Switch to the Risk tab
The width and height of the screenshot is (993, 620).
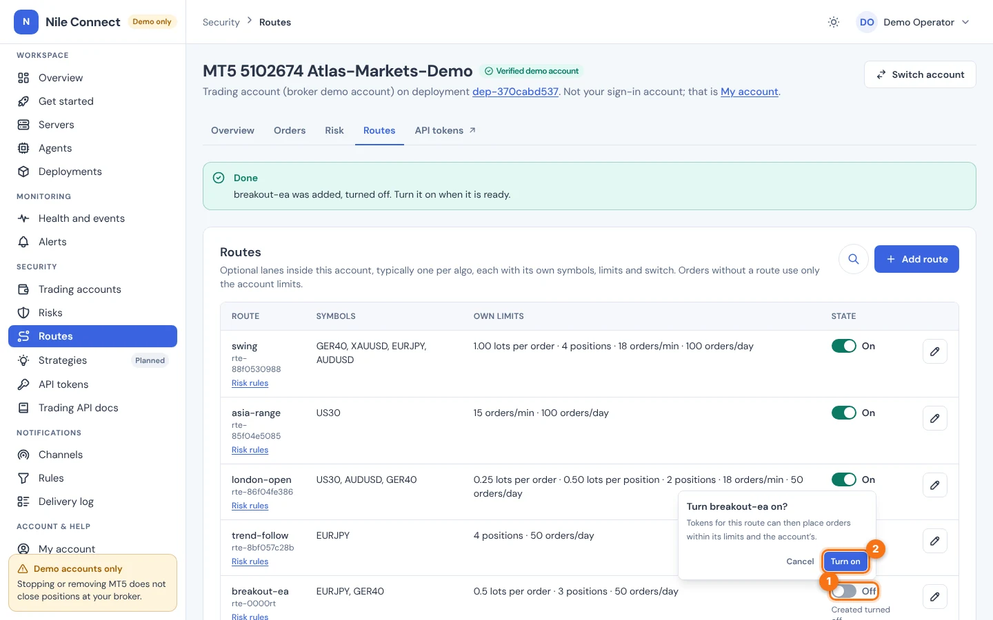(x=334, y=130)
